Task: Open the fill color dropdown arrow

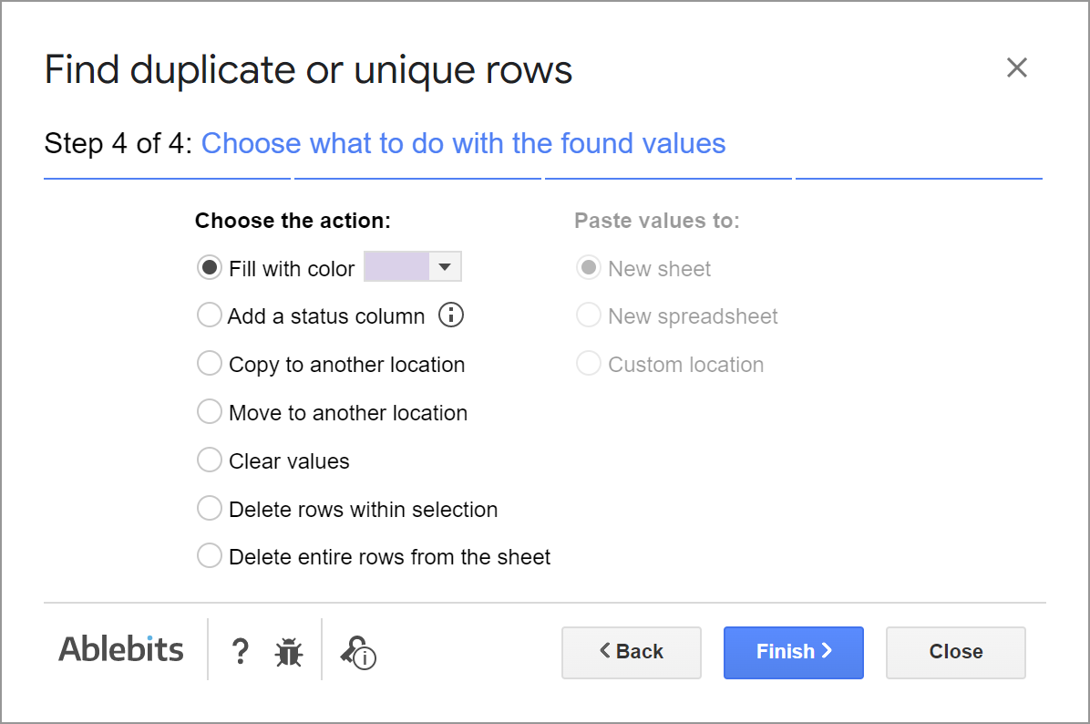Action: coord(446,266)
